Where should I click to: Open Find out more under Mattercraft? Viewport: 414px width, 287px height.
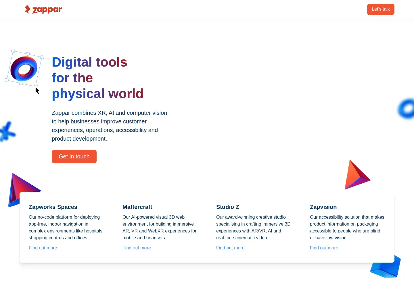[137, 248]
